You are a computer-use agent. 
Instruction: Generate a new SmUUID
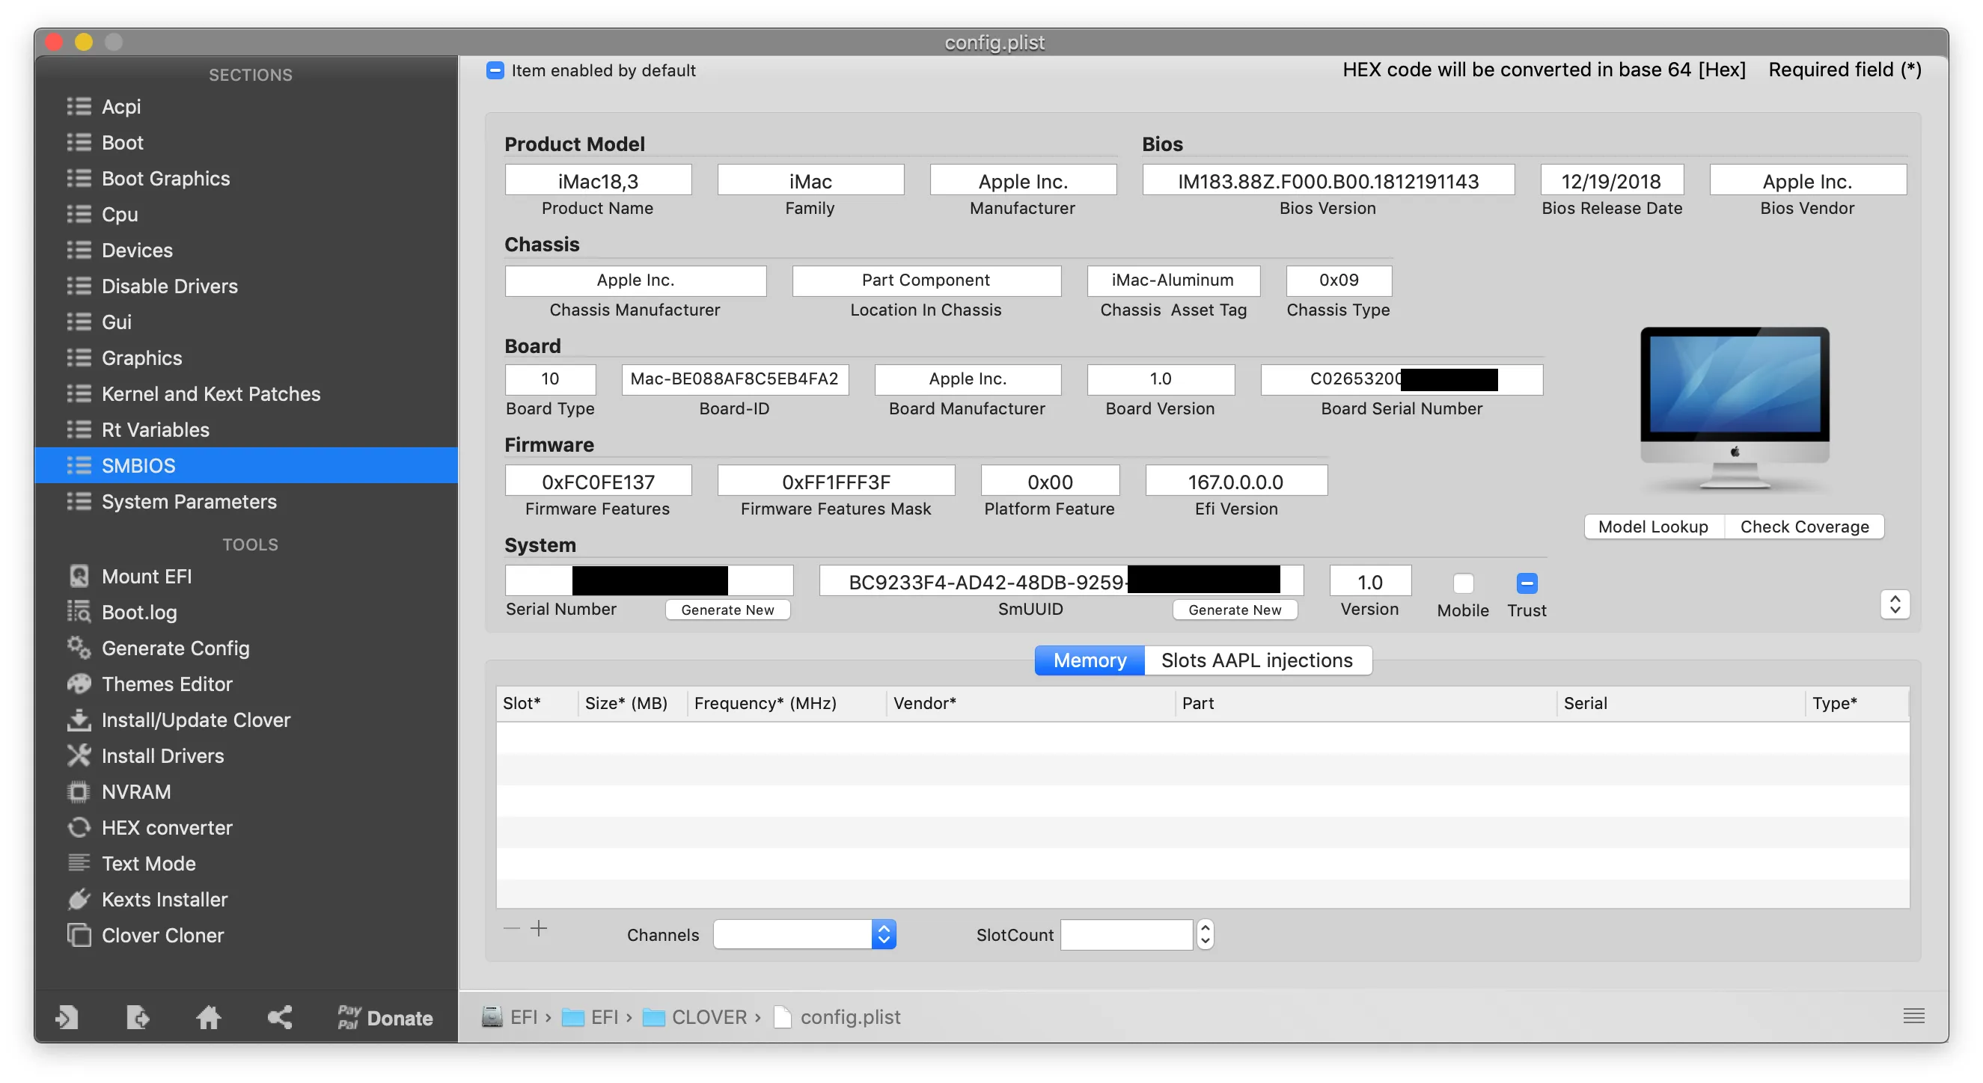(1234, 610)
